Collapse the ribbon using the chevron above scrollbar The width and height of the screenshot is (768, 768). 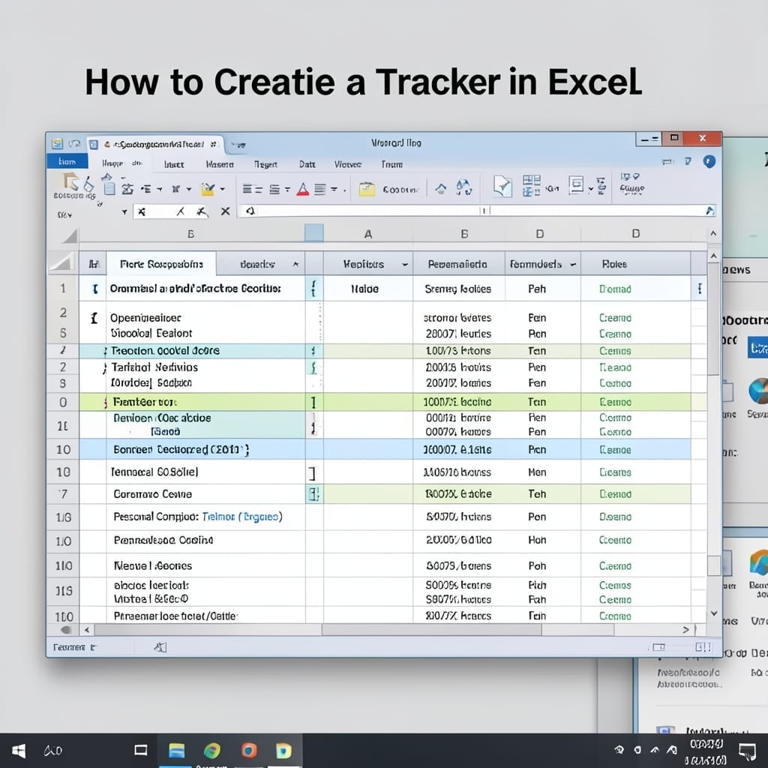click(x=713, y=234)
